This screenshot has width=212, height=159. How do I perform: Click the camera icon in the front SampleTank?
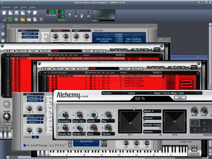[44, 69]
